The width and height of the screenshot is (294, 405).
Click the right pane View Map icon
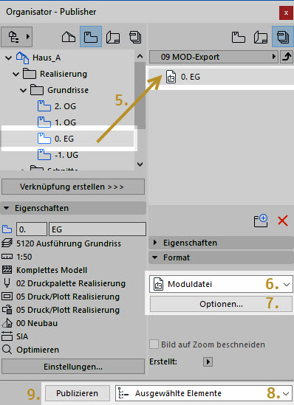(238, 37)
